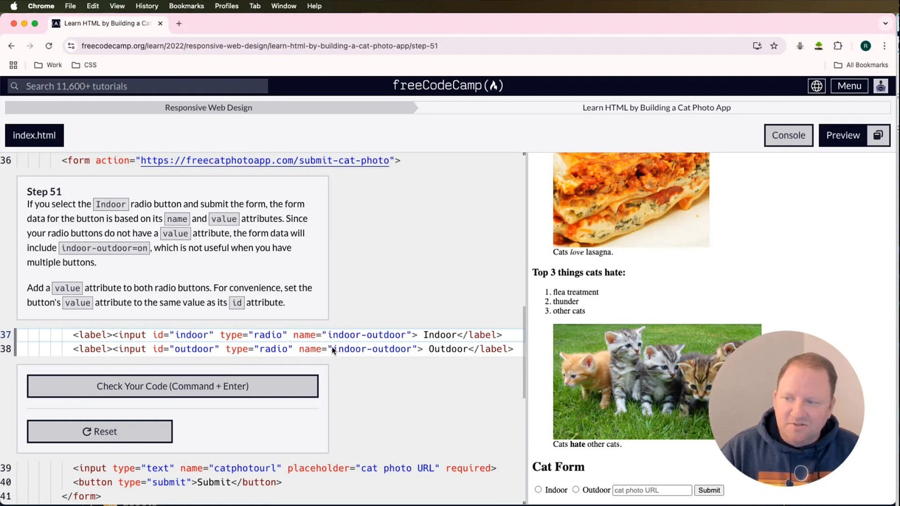Click the search tutorials field

click(x=138, y=86)
